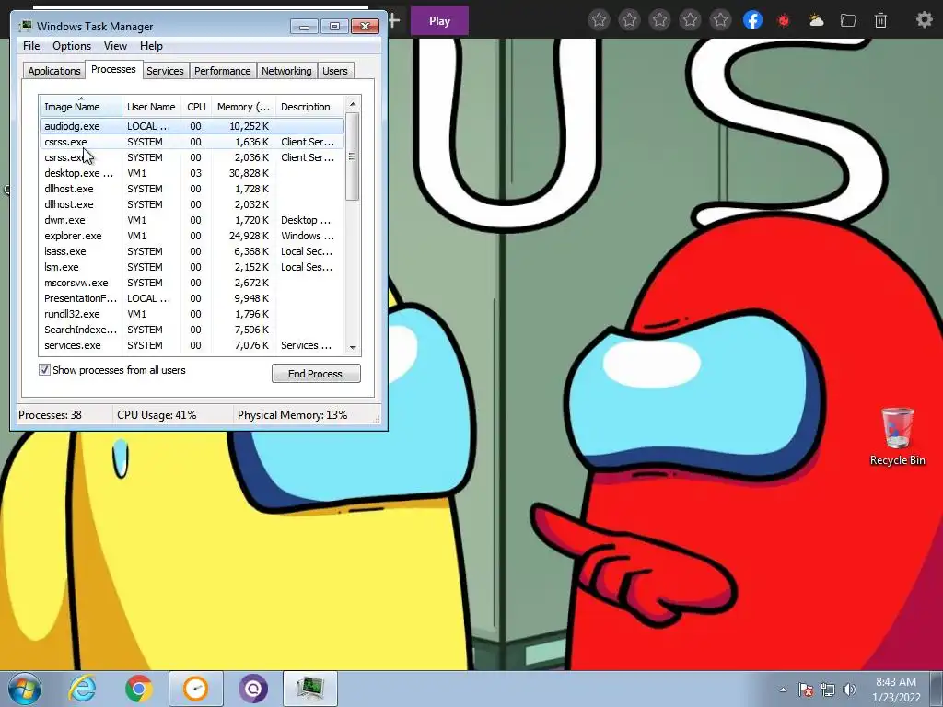943x707 pixels.
Task: Click the red ladybug bug icon
Action: point(783,21)
